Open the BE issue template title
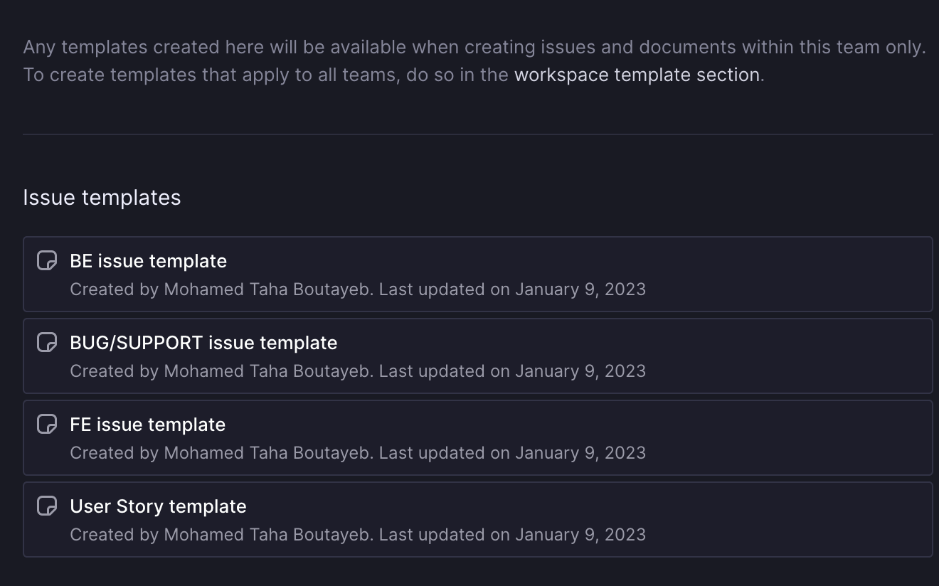 (149, 261)
